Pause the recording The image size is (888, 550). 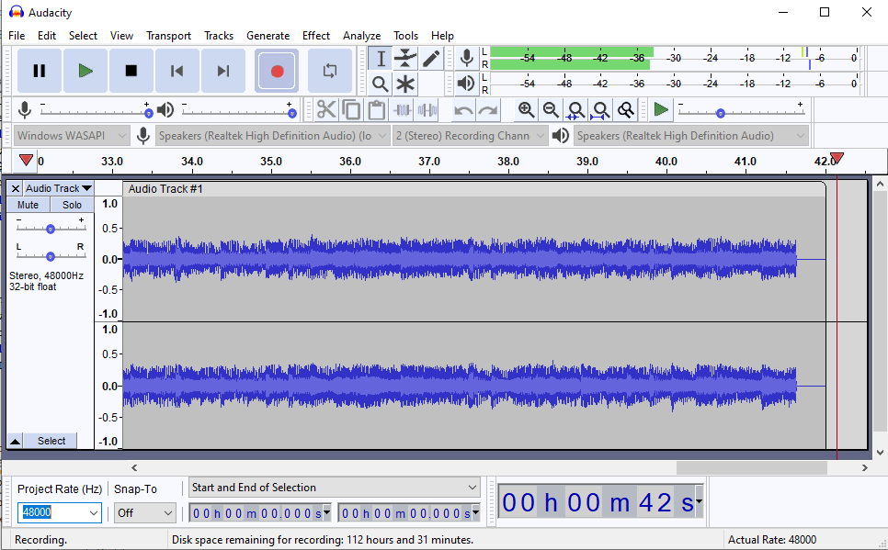40,71
